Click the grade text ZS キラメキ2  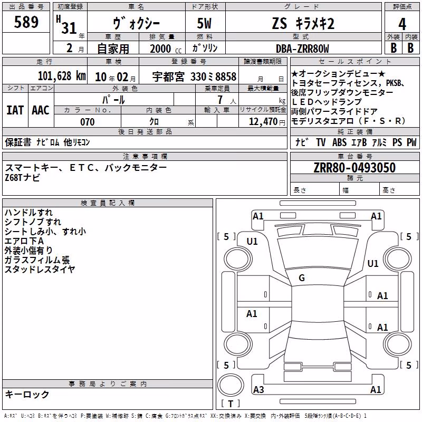[303, 23]
